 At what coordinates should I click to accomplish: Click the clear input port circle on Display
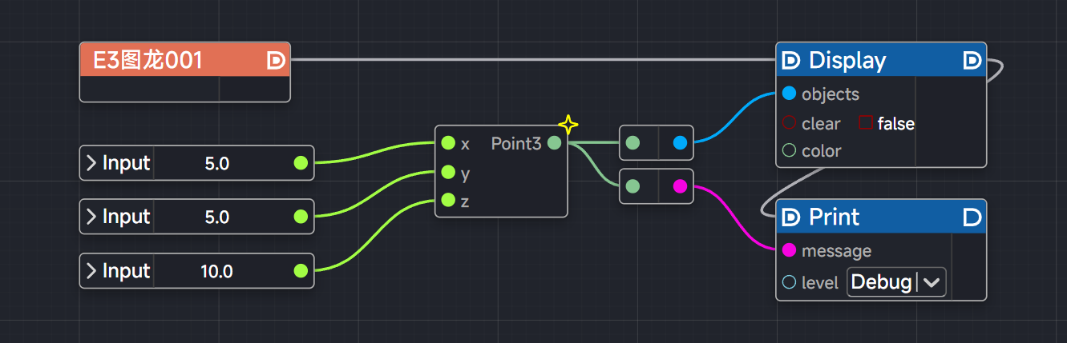(x=789, y=123)
